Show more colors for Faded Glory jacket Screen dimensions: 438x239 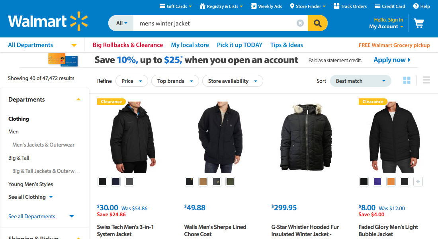click(418, 182)
